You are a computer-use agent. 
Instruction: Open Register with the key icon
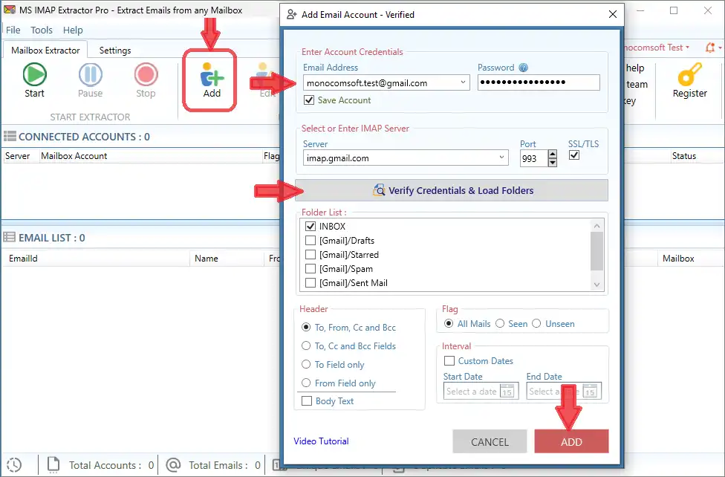click(x=689, y=74)
